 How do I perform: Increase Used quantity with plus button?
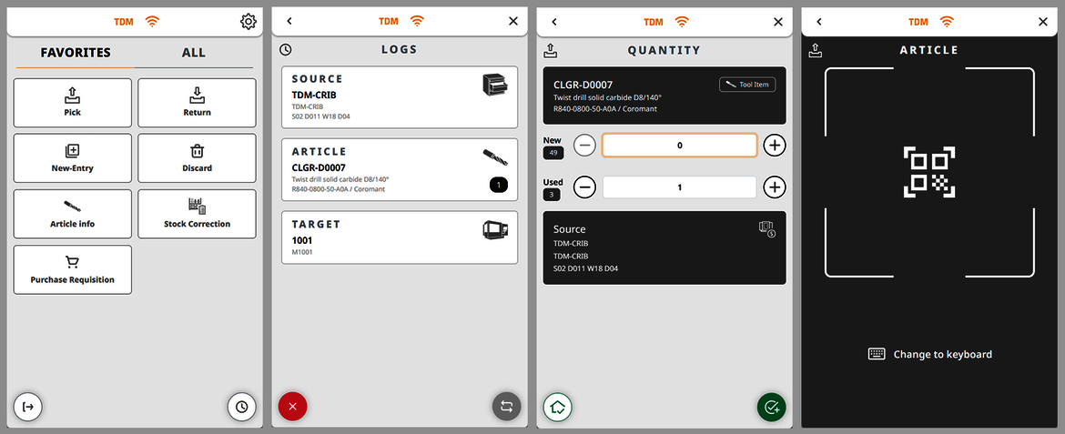click(774, 187)
